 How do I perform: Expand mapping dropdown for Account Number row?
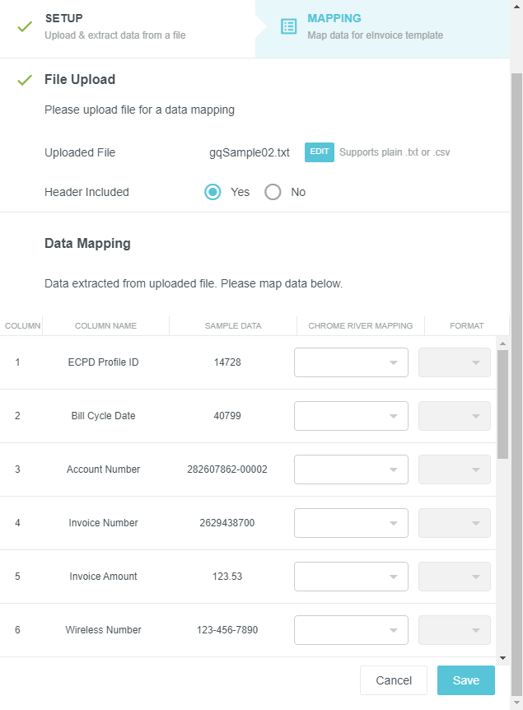(351, 469)
